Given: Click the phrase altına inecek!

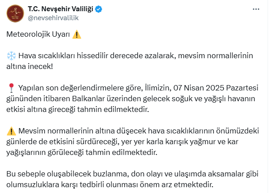Looking at the screenshot, I should pyautogui.click(x=30, y=67).
